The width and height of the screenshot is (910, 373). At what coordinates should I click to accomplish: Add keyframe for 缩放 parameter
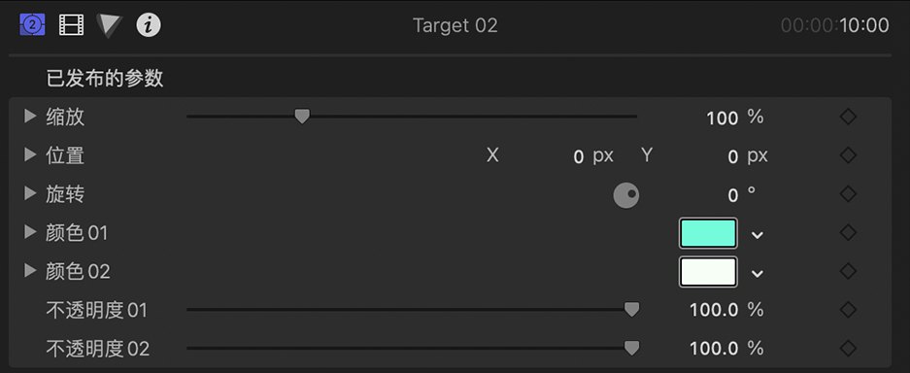point(848,117)
